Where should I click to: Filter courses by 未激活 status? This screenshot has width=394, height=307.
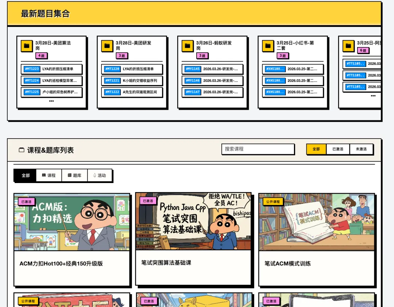pos(361,149)
